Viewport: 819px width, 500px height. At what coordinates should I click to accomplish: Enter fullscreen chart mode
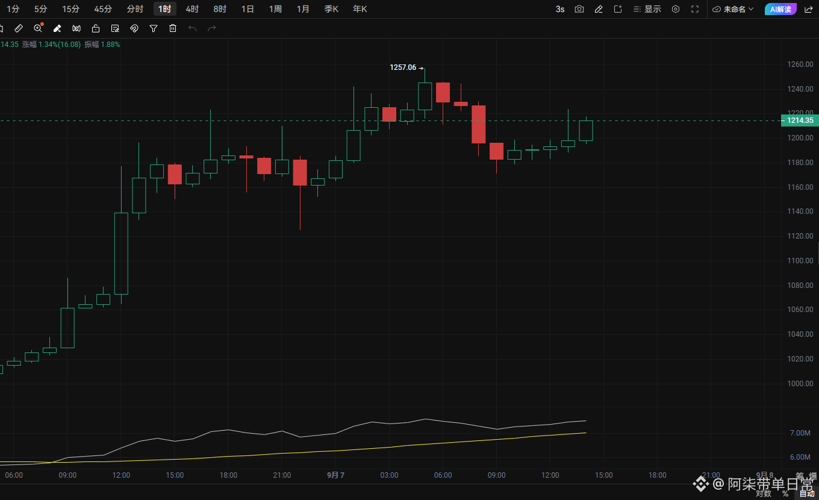click(695, 9)
